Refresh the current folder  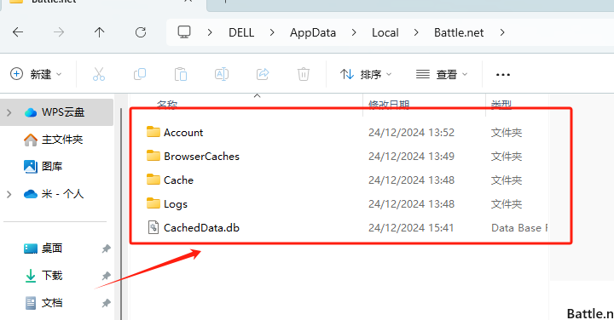[x=141, y=32]
